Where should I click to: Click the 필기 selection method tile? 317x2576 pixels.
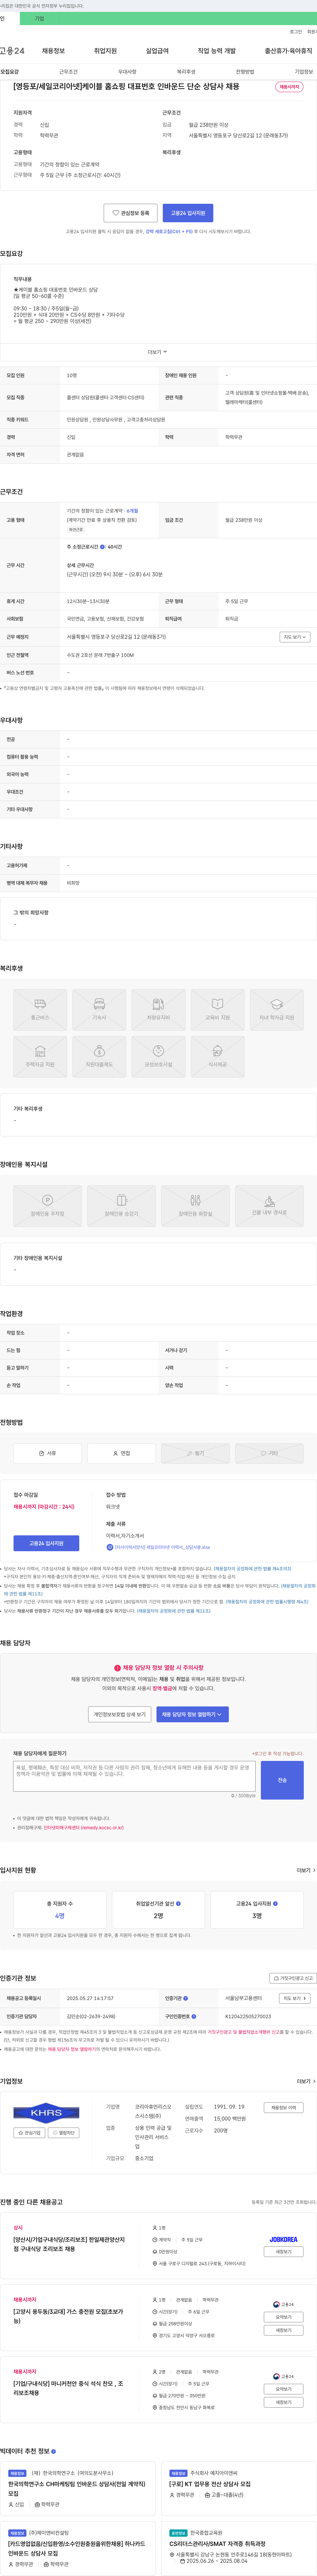tap(195, 1453)
